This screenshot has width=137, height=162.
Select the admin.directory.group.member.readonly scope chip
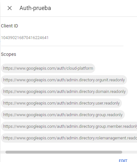[x=69, y=127]
